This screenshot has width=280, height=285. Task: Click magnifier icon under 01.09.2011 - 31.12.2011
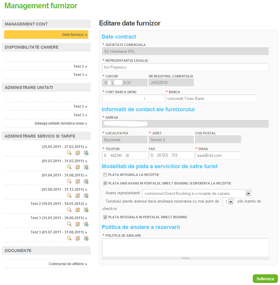[x=69, y=195]
